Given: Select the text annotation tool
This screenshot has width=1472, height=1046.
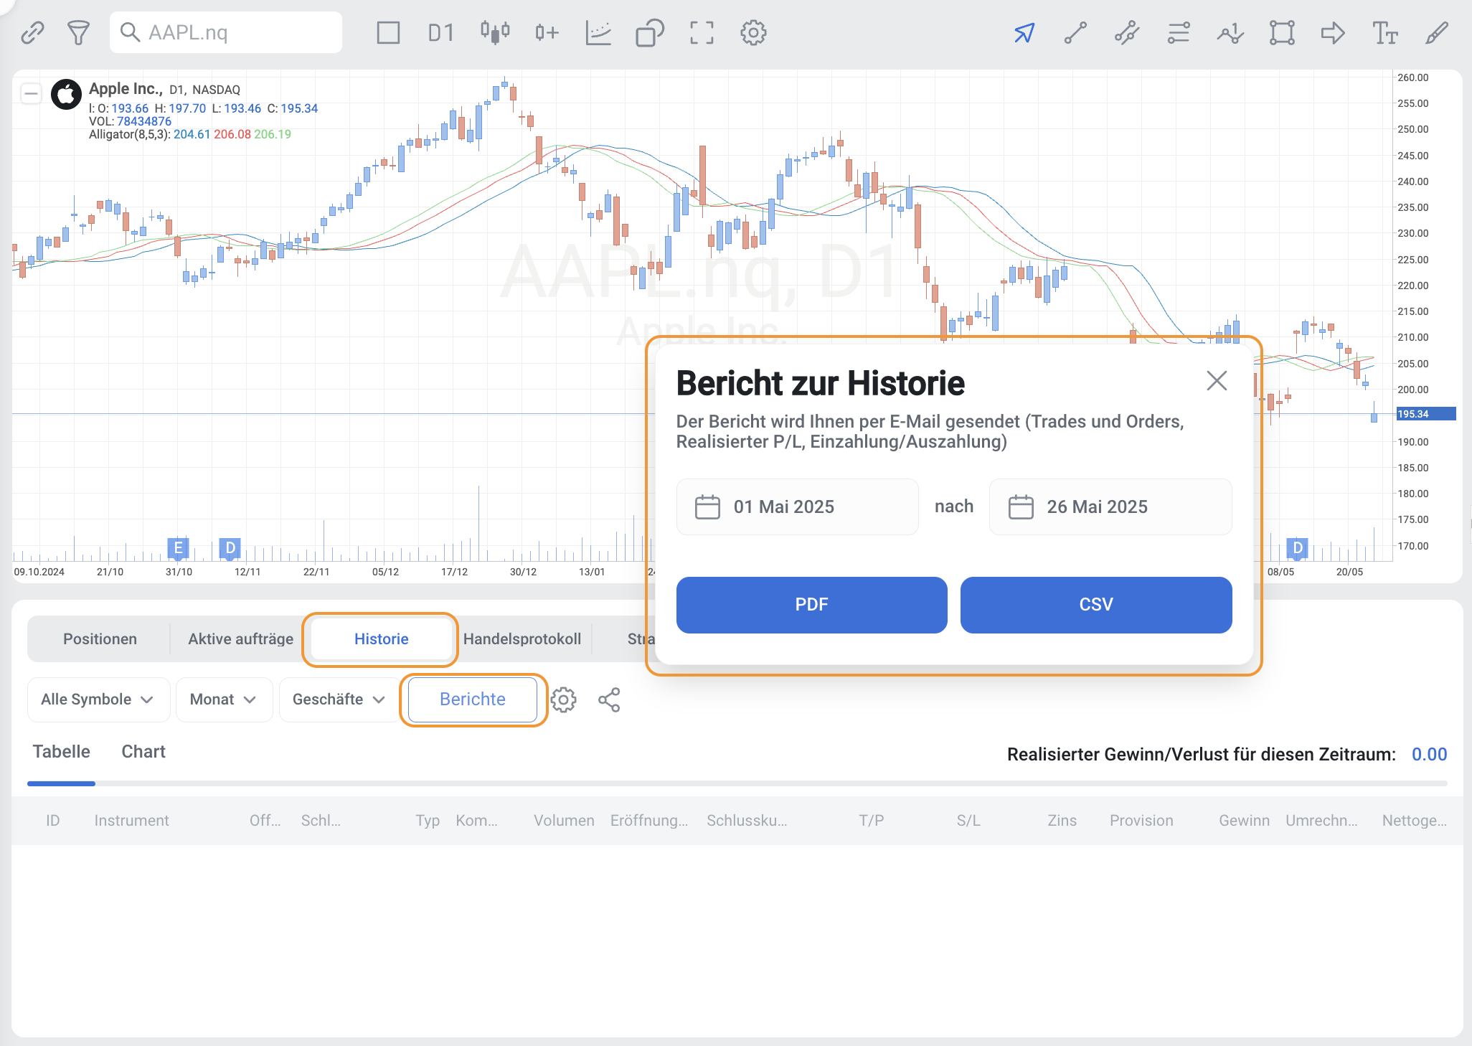Looking at the screenshot, I should pyautogui.click(x=1384, y=33).
